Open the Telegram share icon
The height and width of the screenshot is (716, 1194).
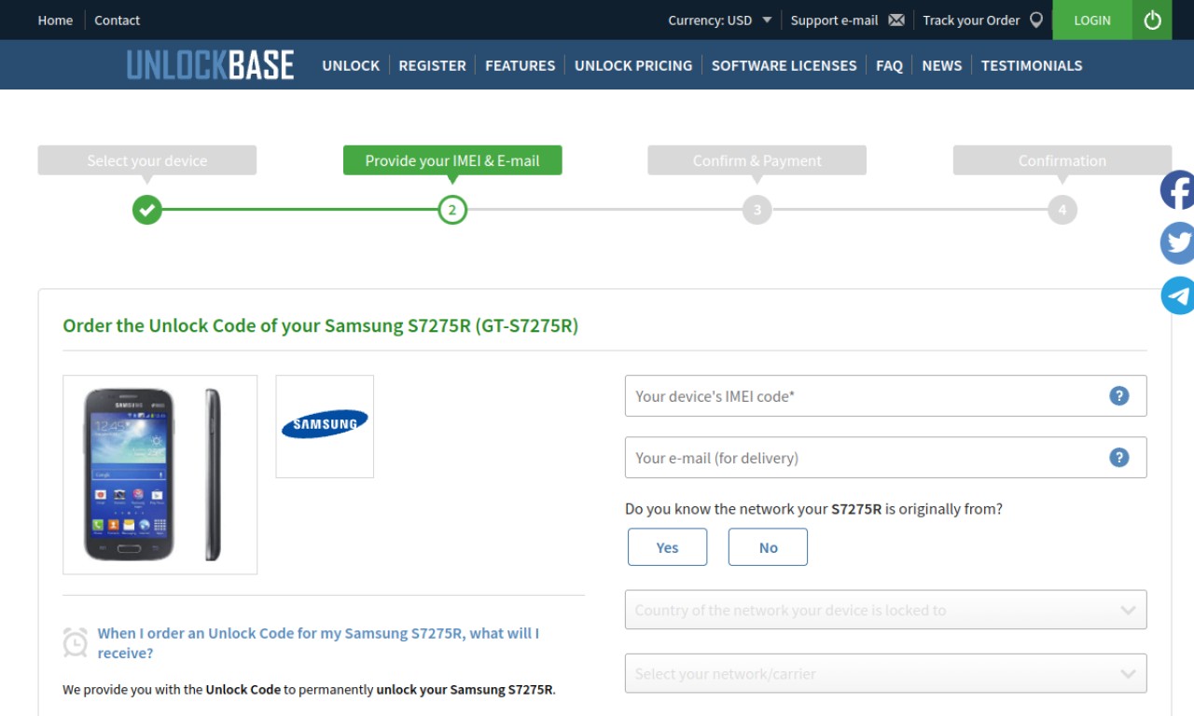(x=1177, y=296)
